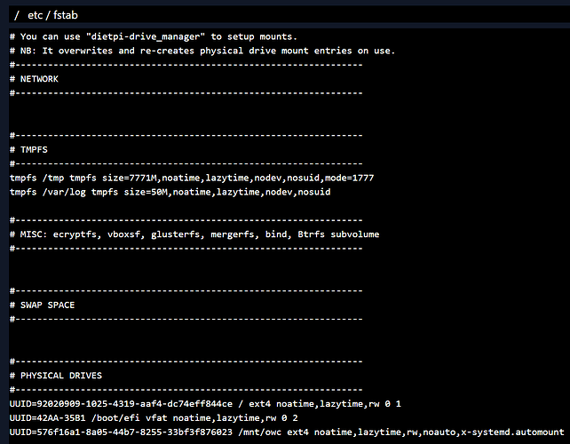Click the "NB: It overwrites" comment line
This screenshot has width=570, height=444.
[202, 51]
